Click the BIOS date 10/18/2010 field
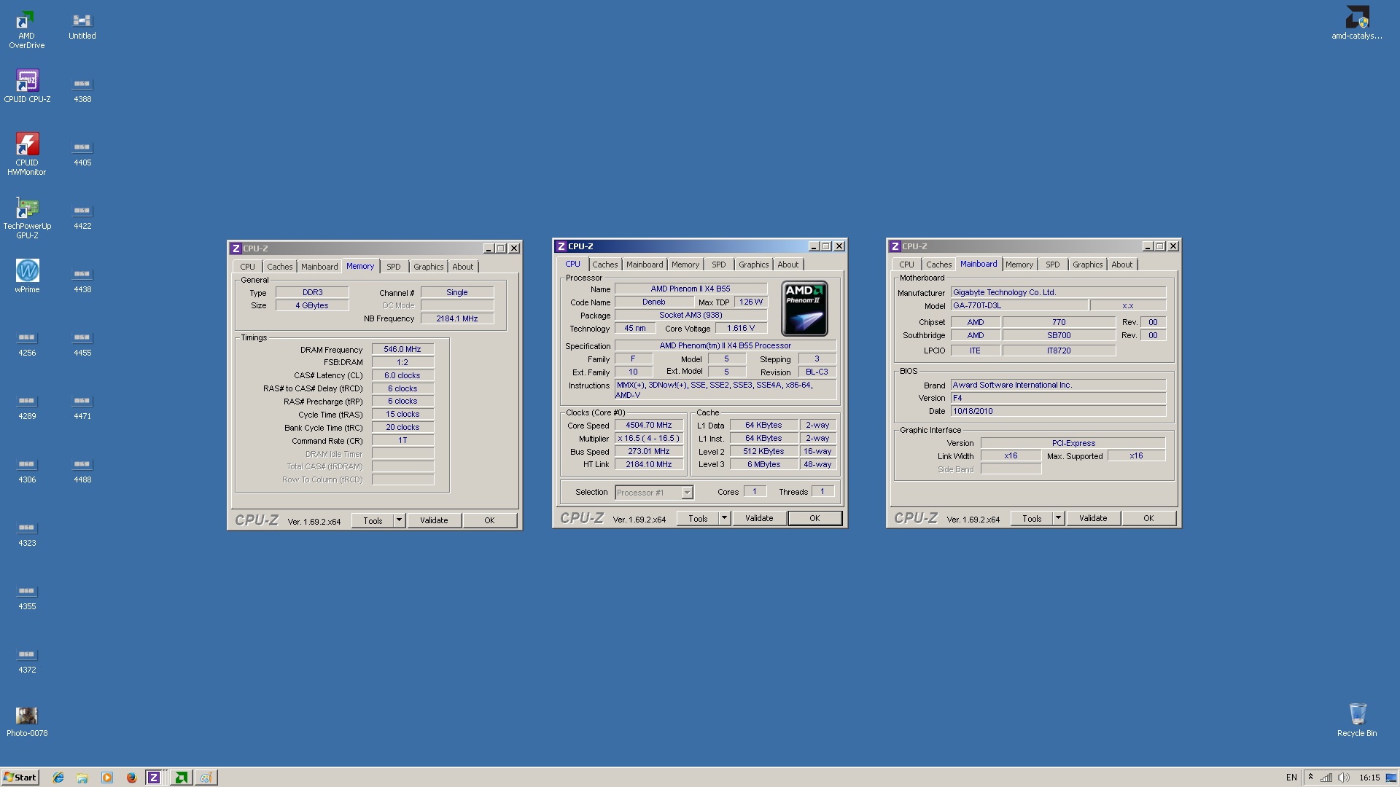The width and height of the screenshot is (1400, 787). tap(1058, 411)
